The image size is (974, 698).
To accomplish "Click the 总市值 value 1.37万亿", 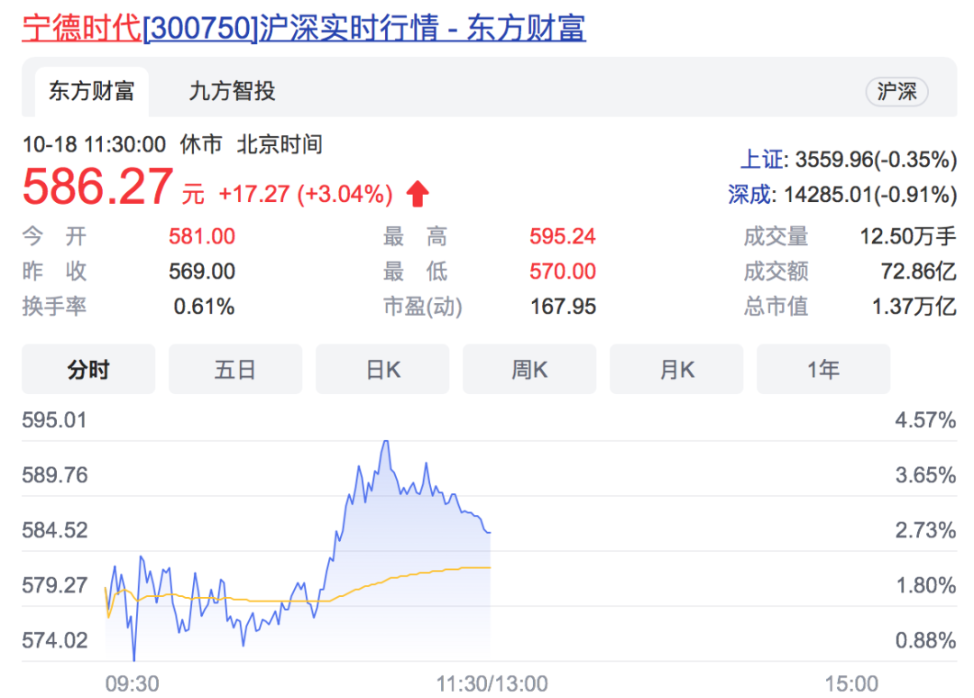I will click(x=914, y=306).
